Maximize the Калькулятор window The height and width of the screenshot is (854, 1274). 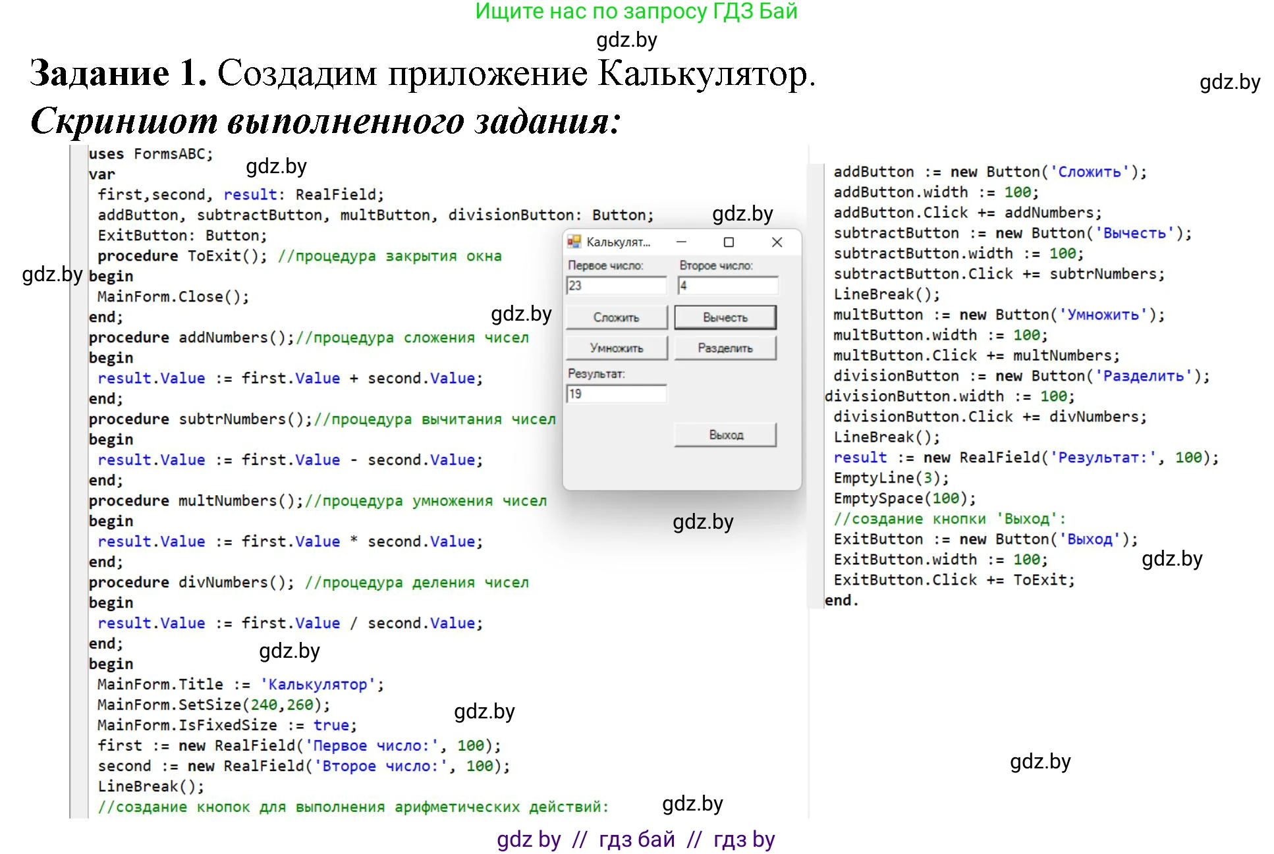[x=729, y=242]
